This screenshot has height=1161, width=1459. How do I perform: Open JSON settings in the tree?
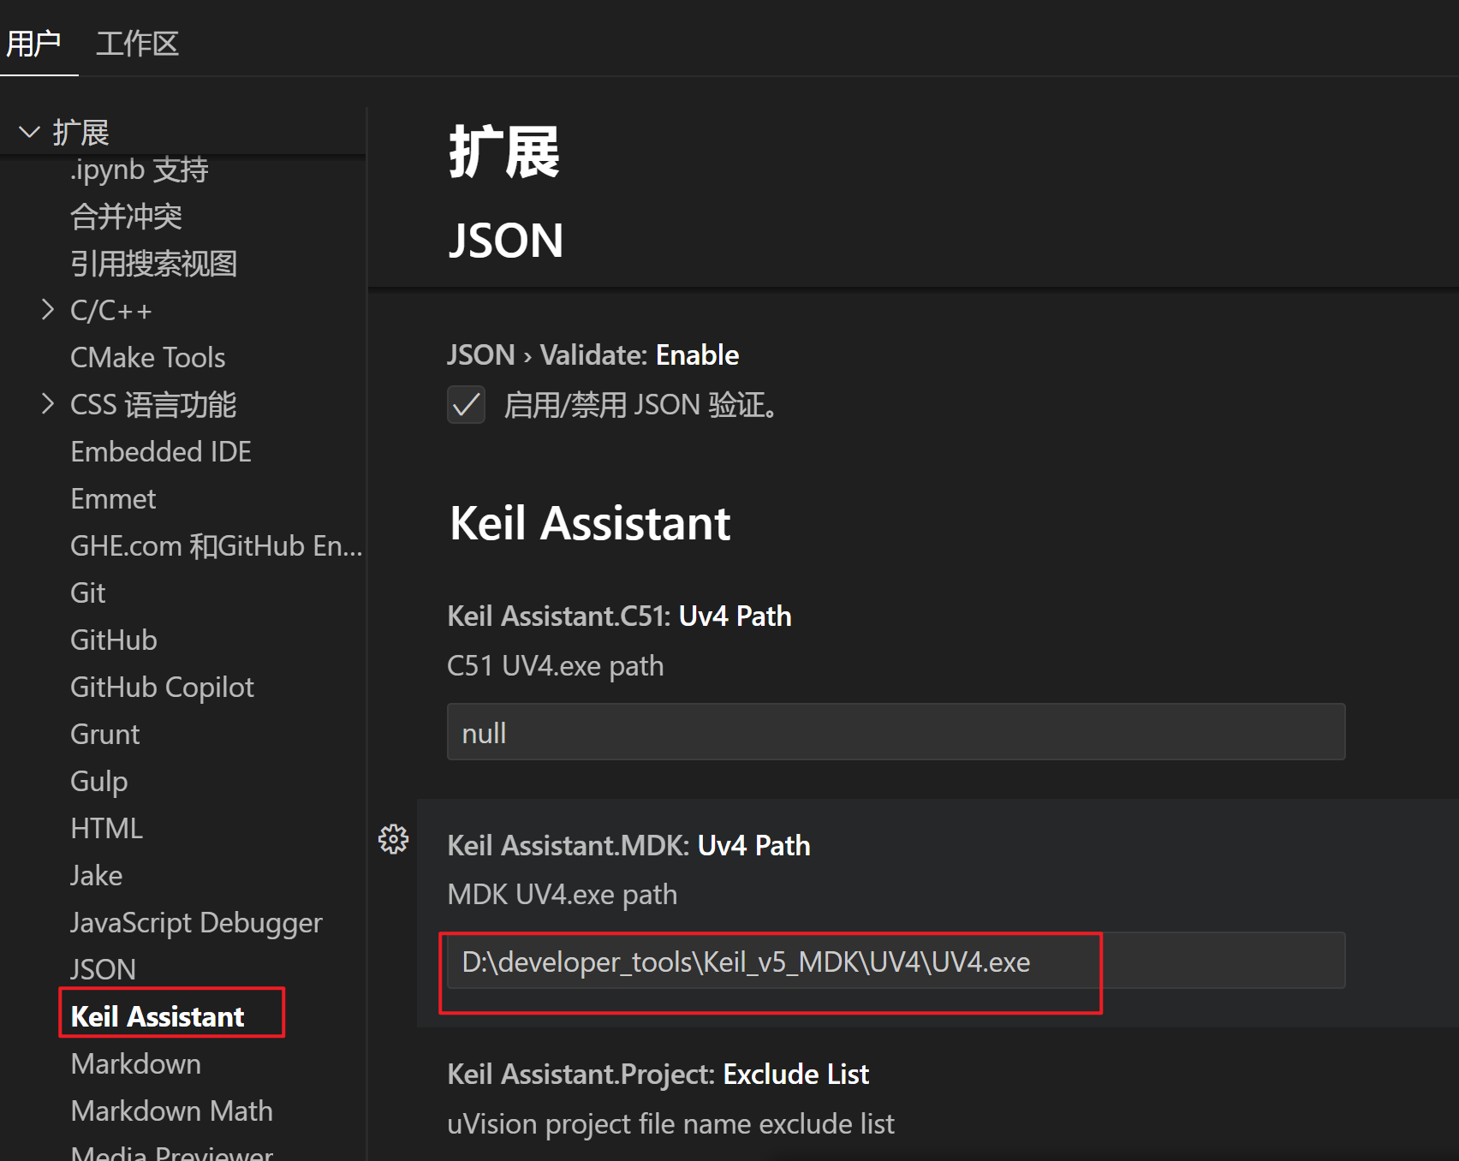pos(104,970)
